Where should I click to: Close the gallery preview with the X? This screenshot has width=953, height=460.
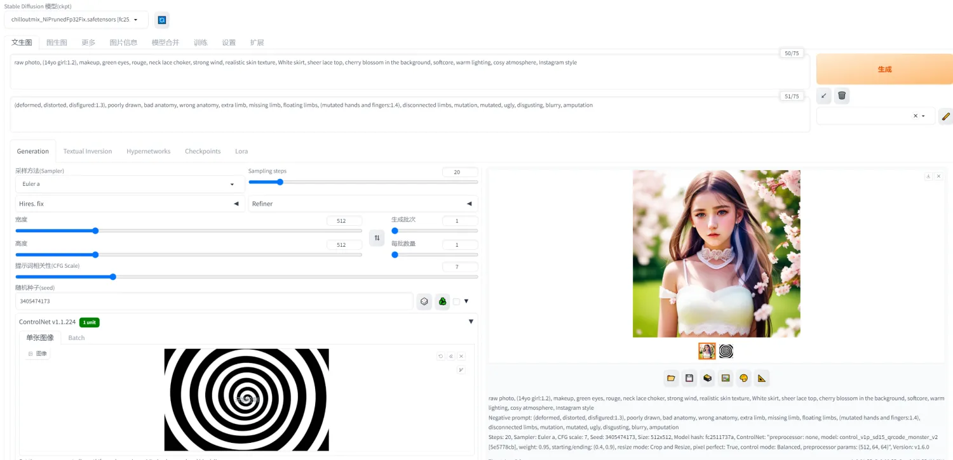click(938, 176)
